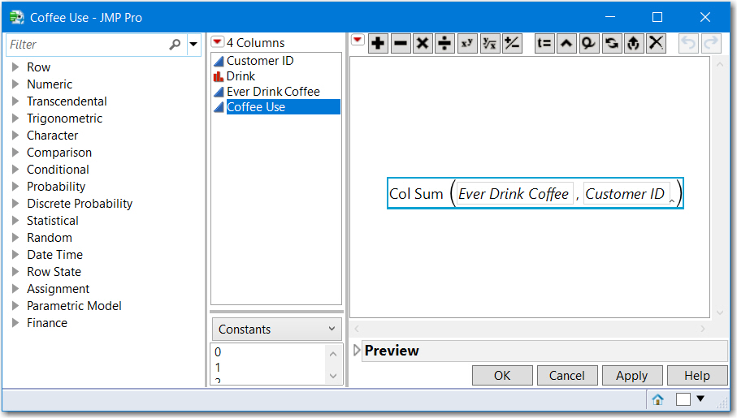Click formula area scroll right arrow
This screenshot has width=737, height=418.
[703, 329]
